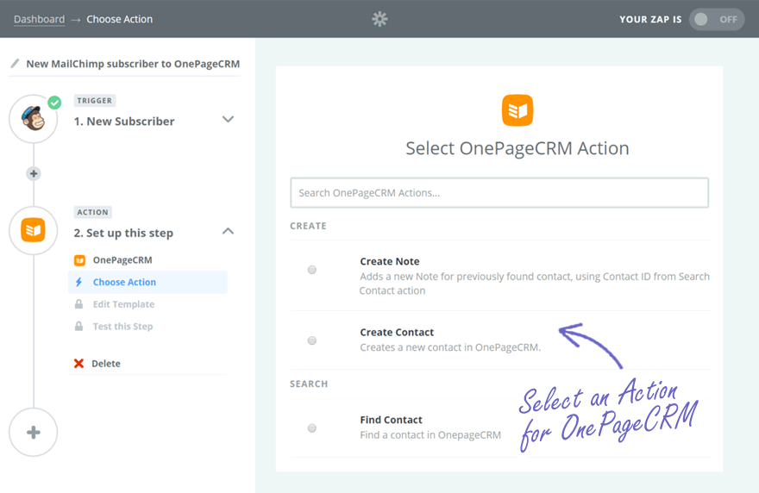Click the small OnePageCRM icon in sidebar
This screenshot has width=759, height=493.
click(79, 260)
